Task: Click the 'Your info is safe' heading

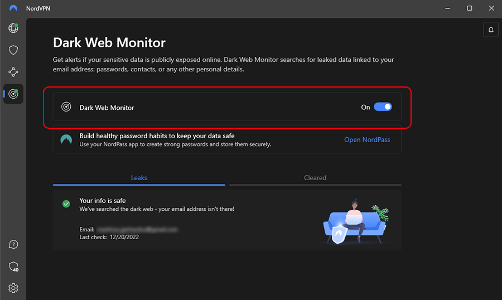Action: coord(103,201)
